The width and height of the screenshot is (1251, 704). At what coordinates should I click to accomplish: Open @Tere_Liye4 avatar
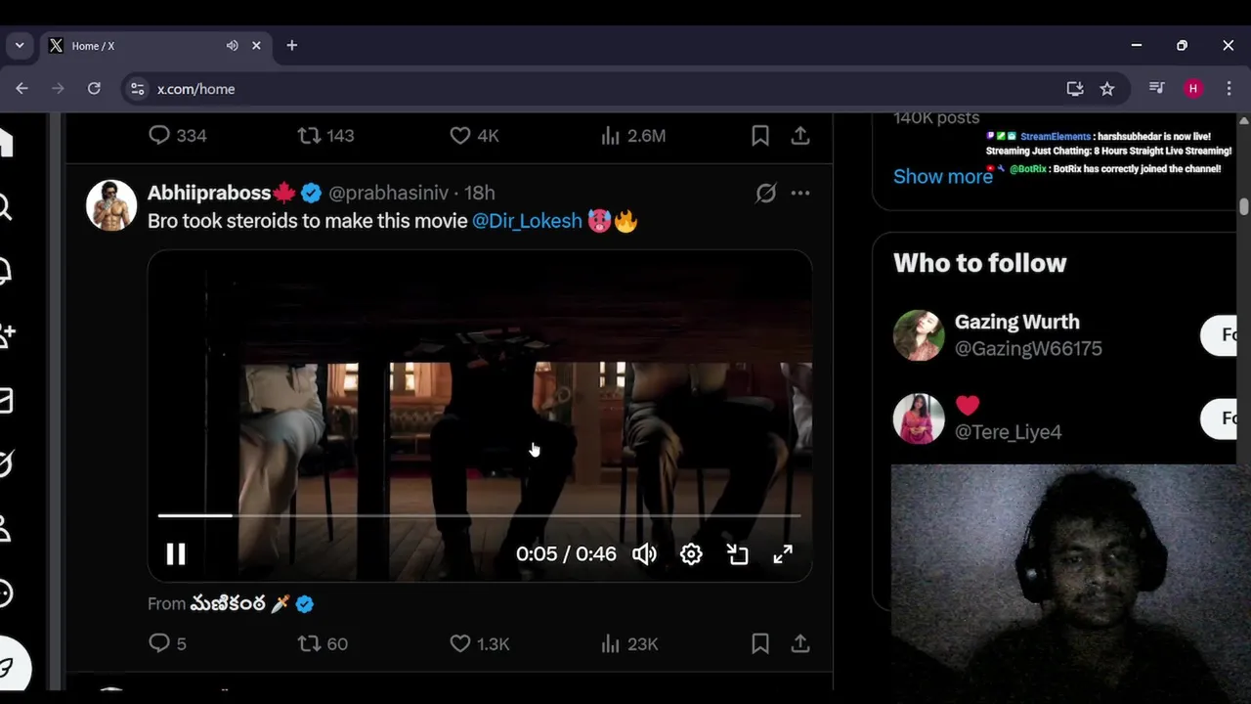919,418
